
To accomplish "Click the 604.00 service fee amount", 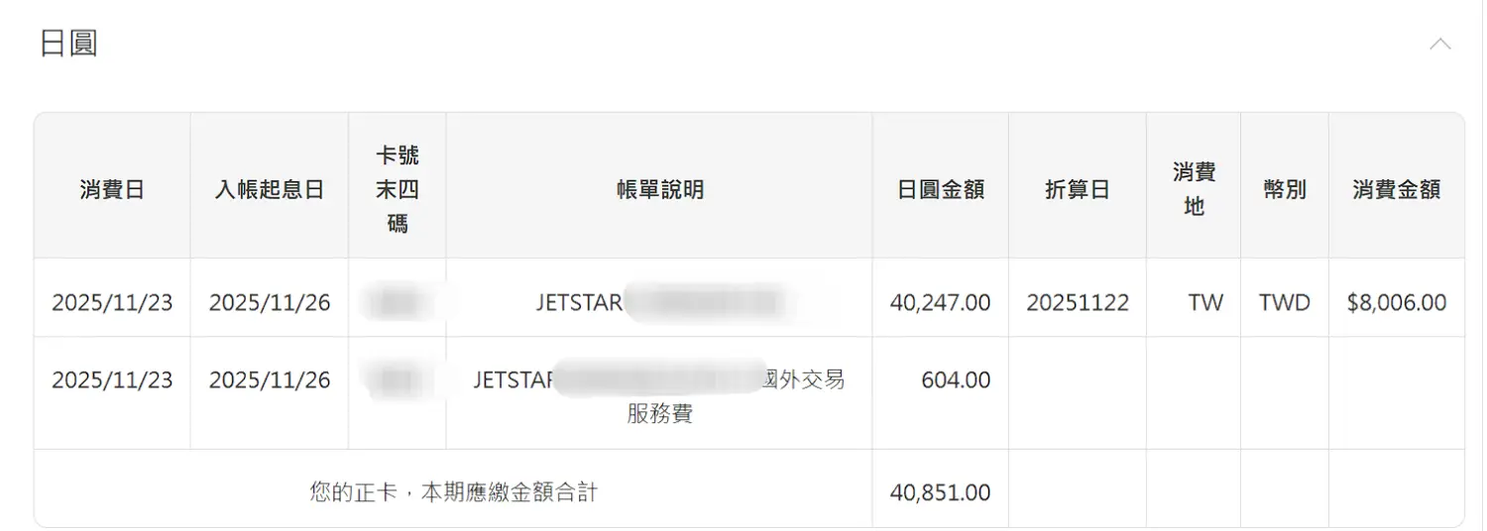I will (x=956, y=380).
